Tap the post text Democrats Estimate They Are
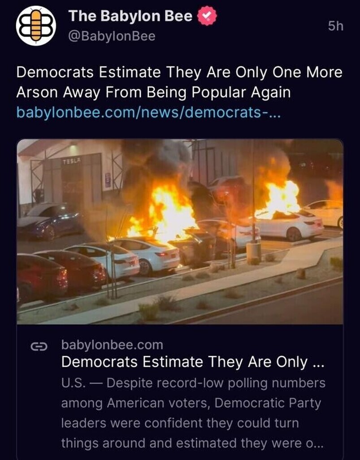360x460 pixels. pyautogui.click(x=179, y=72)
